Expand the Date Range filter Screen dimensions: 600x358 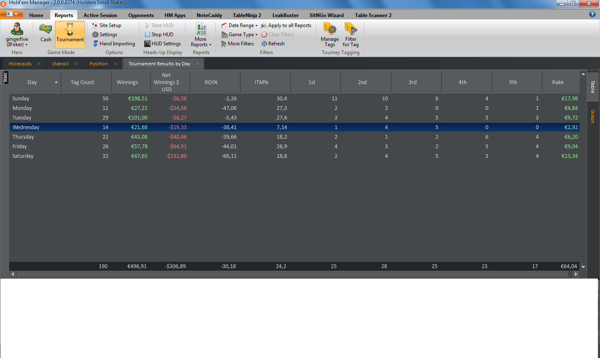coord(240,25)
